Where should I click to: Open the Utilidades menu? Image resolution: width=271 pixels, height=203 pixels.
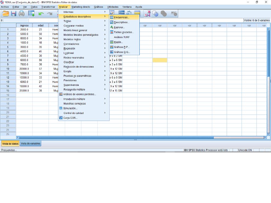113,7
